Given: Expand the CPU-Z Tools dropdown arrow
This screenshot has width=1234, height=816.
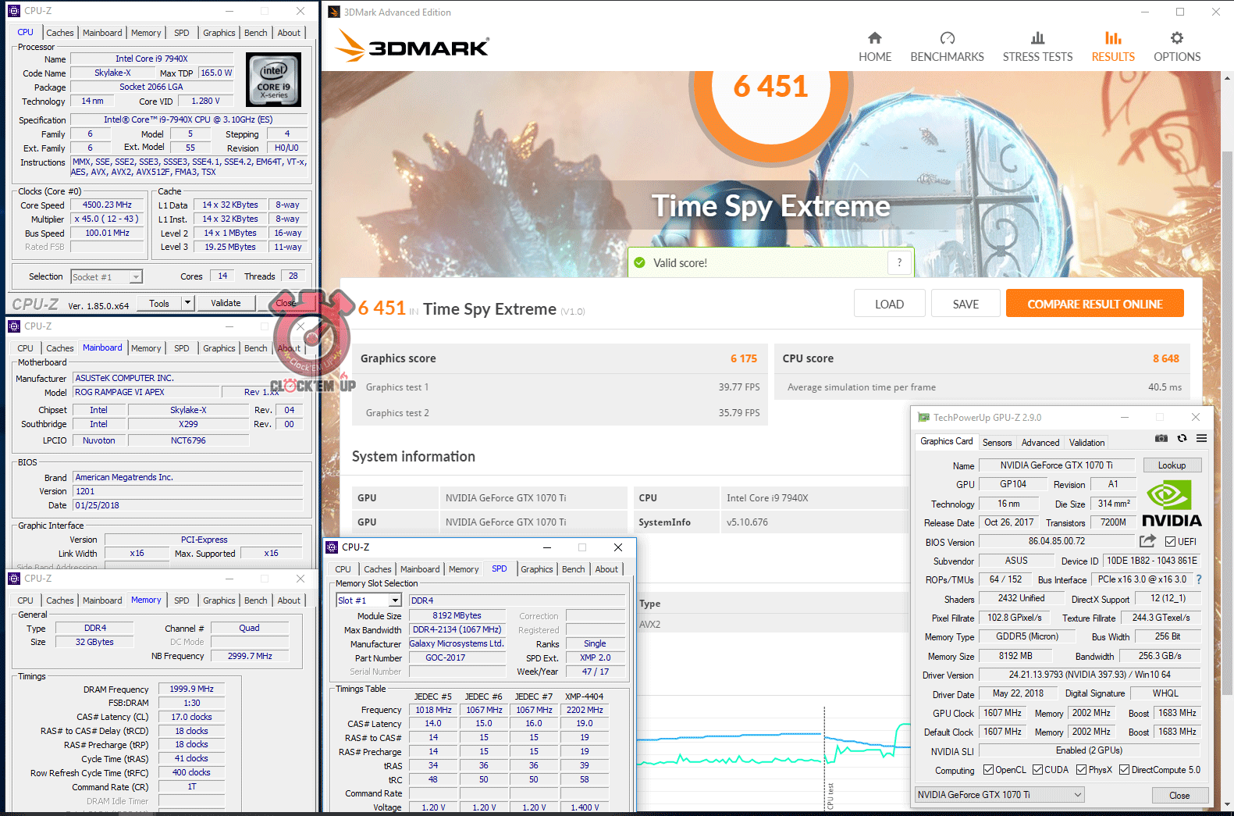Looking at the screenshot, I should click(x=187, y=303).
